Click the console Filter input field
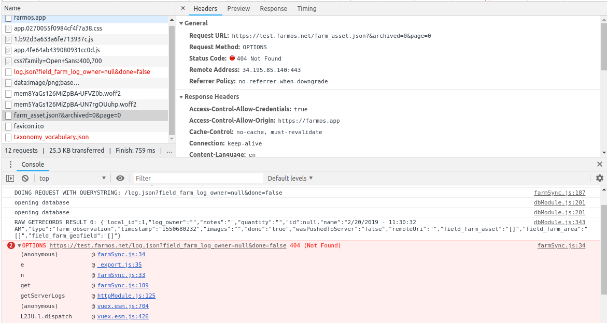 click(198, 178)
